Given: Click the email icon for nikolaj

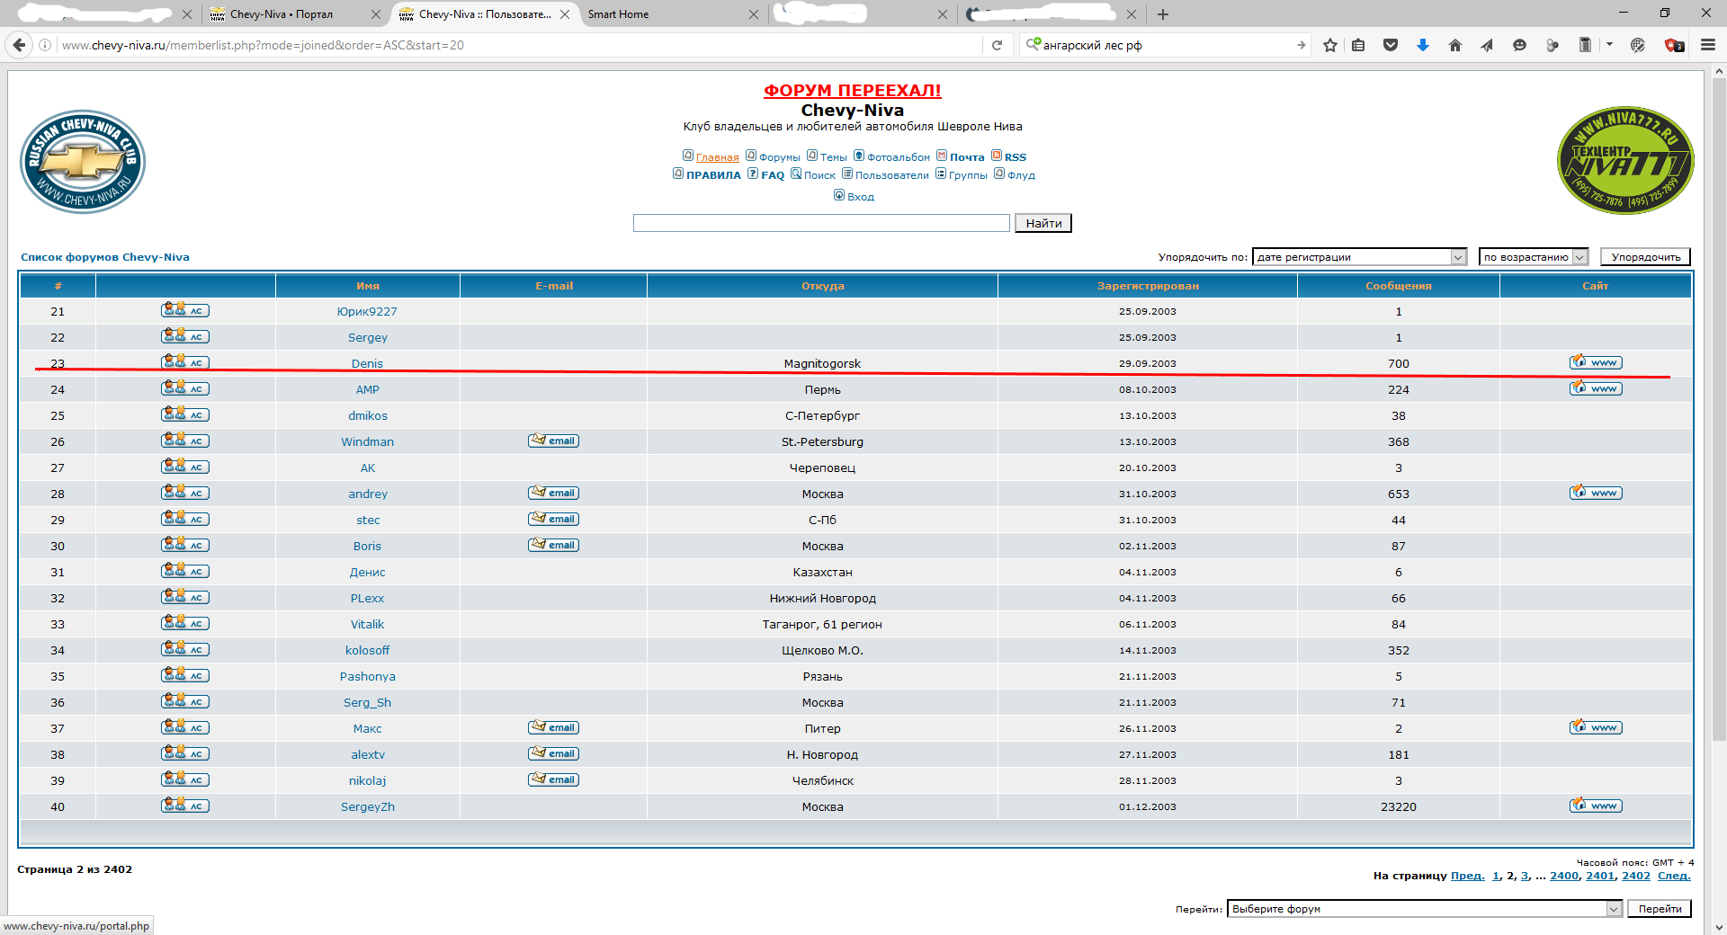Looking at the screenshot, I should point(553,779).
